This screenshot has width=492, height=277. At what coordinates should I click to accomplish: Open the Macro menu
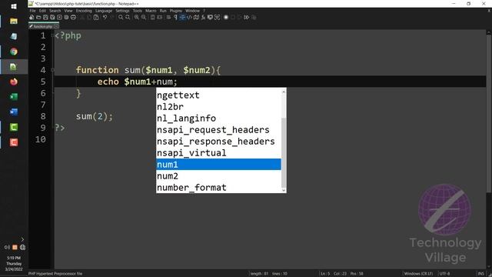(151, 11)
